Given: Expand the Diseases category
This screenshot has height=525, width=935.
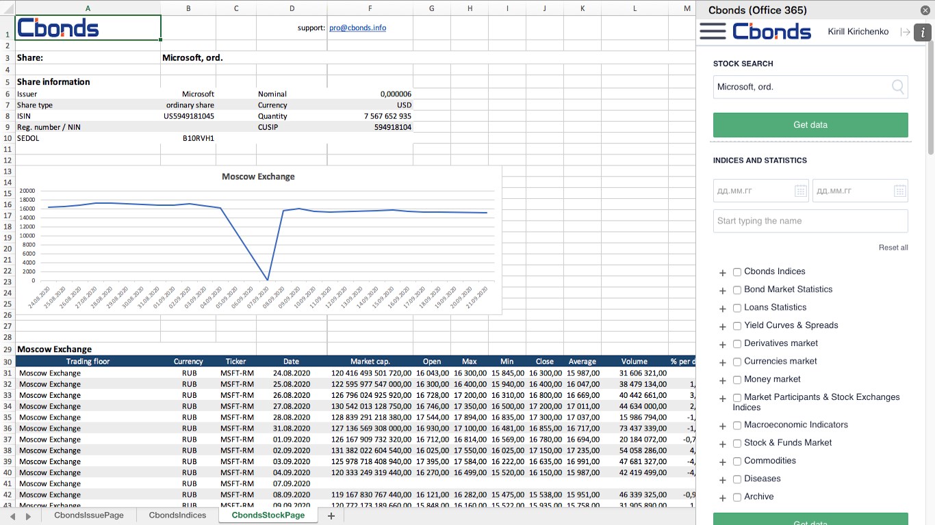Looking at the screenshot, I should (x=723, y=480).
